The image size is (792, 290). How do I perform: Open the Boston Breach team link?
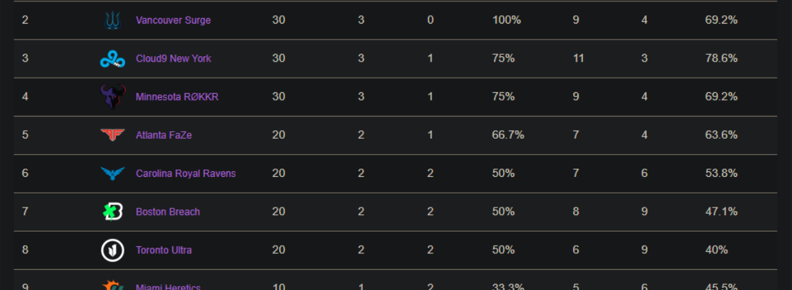(167, 212)
